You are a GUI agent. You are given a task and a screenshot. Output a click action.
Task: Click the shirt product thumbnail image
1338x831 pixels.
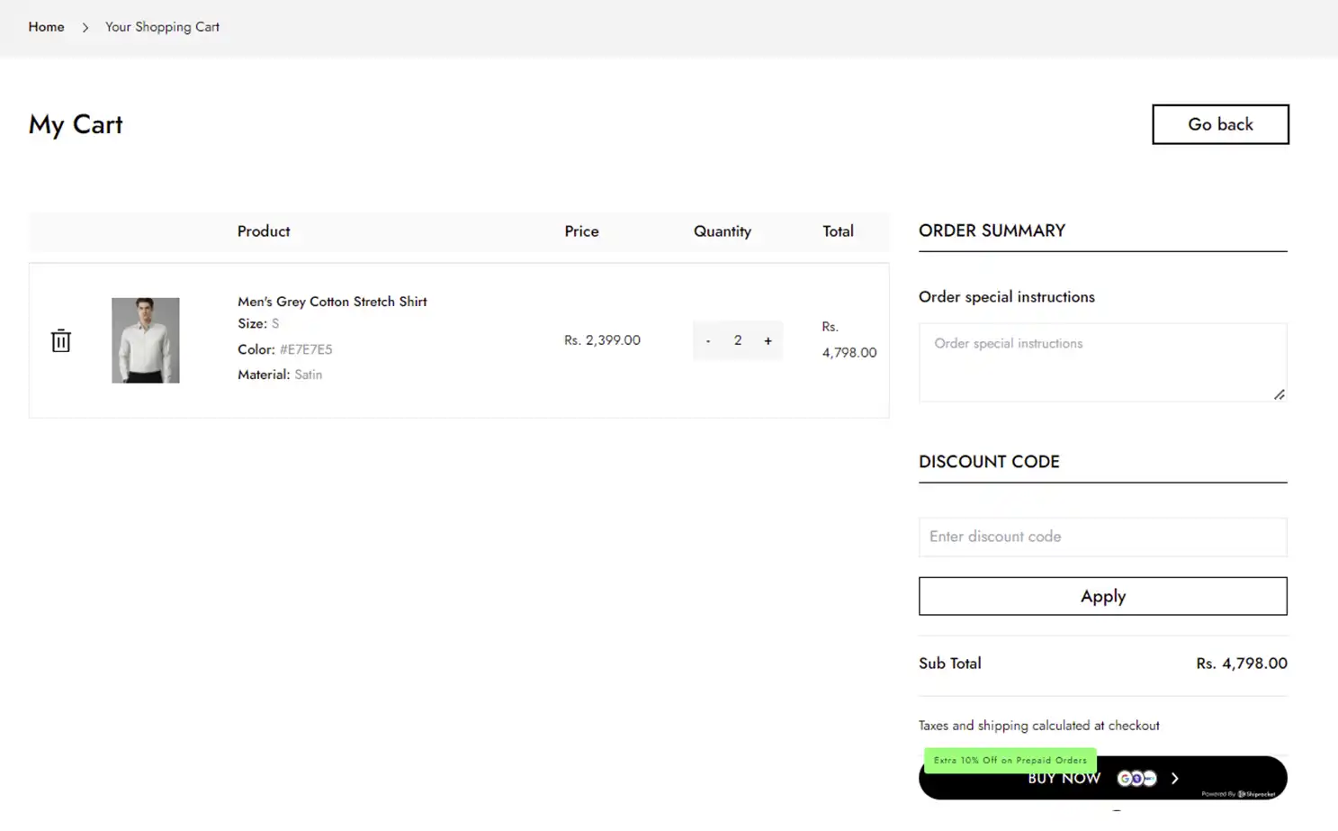click(x=145, y=340)
